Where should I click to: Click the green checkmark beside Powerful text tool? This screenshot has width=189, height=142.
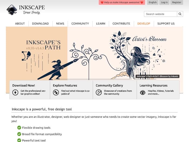tap(19, 140)
